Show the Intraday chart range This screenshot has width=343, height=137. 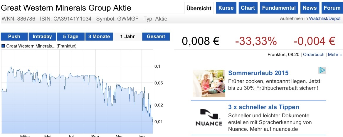(x=42, y=37)
